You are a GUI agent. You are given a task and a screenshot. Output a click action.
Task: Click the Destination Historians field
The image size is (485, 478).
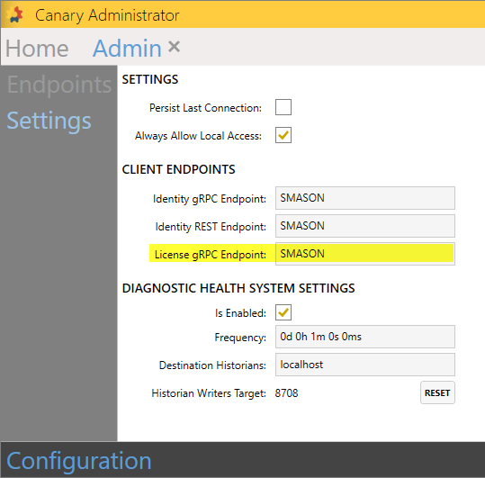point(365,365)
